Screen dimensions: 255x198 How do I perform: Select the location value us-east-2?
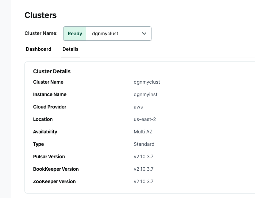[x=145, y=119]
